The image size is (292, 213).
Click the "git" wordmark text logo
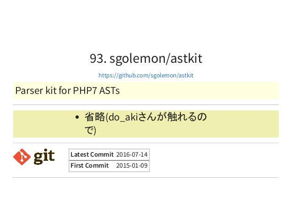click(x=44, y=157)
